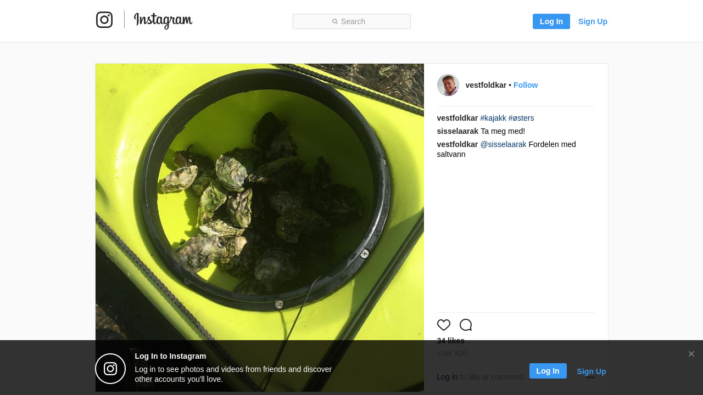Open the vestfoldkar username beside the avatar
The image size is (703, 395).
tap(486, 85)
